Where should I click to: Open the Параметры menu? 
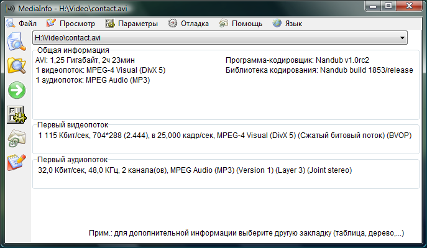(x=138, y=24)
